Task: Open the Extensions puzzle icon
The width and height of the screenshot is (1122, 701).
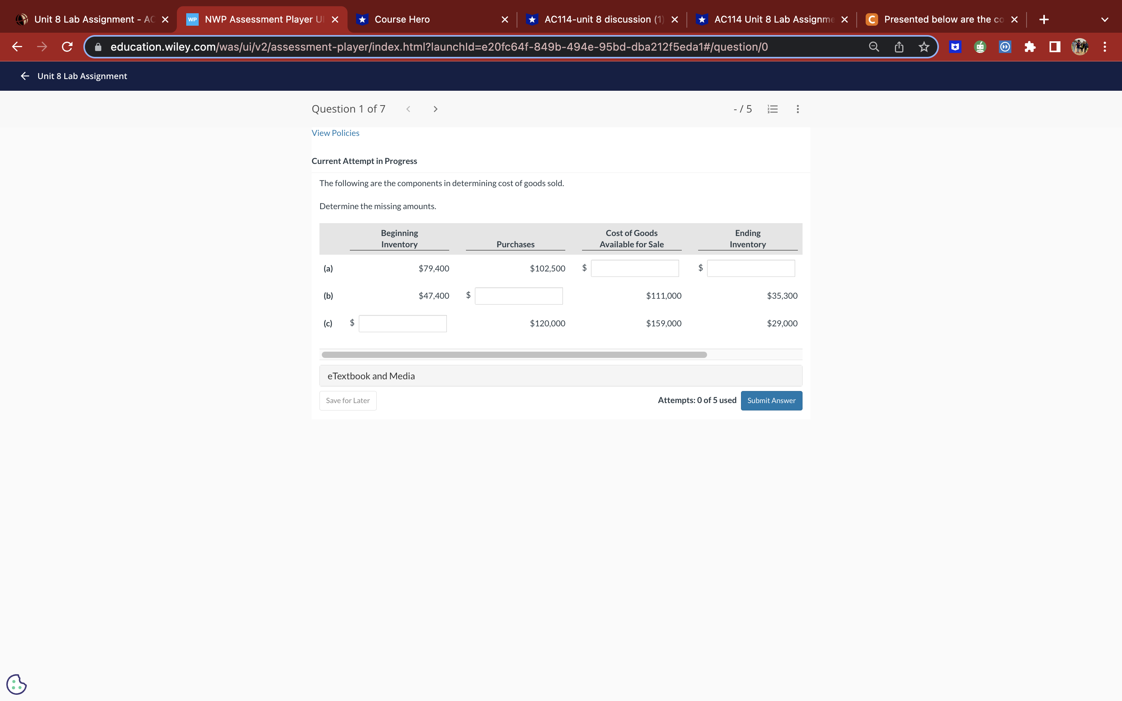Action: pos(1030,47)
